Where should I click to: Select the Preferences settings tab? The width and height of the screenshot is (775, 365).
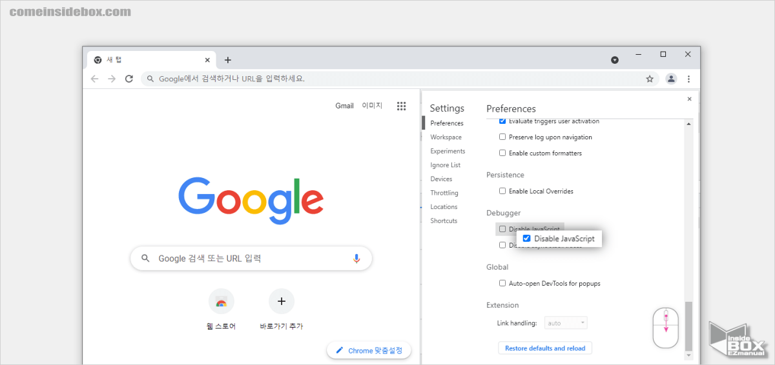click(x=447, y=123)
